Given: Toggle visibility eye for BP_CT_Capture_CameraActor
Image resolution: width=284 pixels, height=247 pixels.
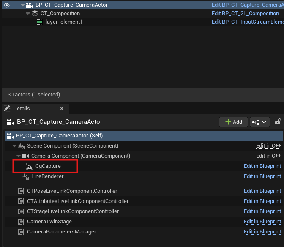Looking at the screenshot, I should click(7, 5).
